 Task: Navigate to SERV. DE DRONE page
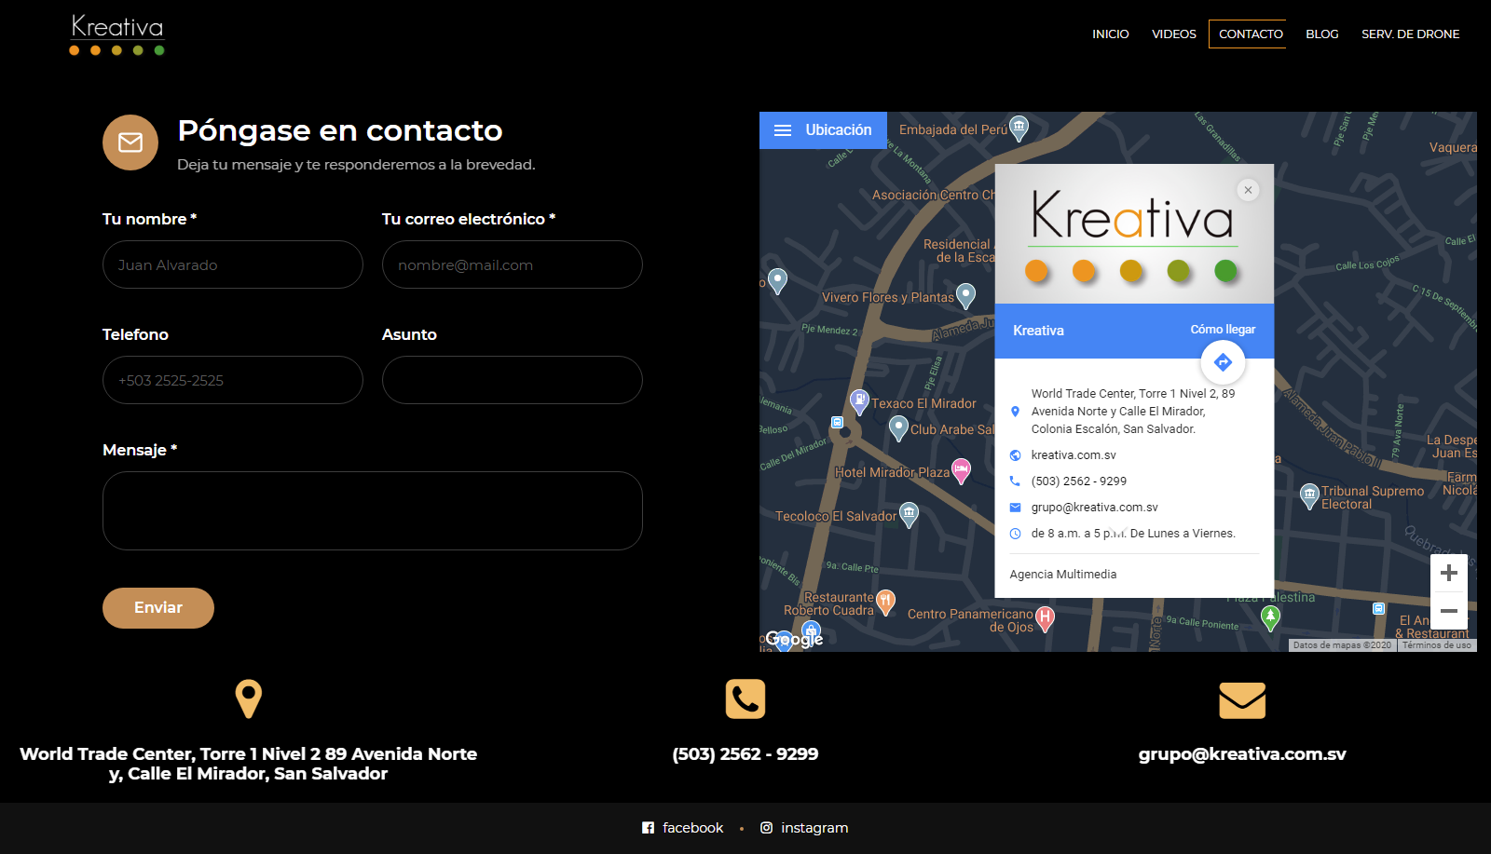[1410, 34]
